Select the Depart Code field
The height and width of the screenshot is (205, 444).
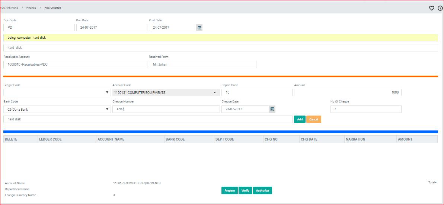click(257, 92)
